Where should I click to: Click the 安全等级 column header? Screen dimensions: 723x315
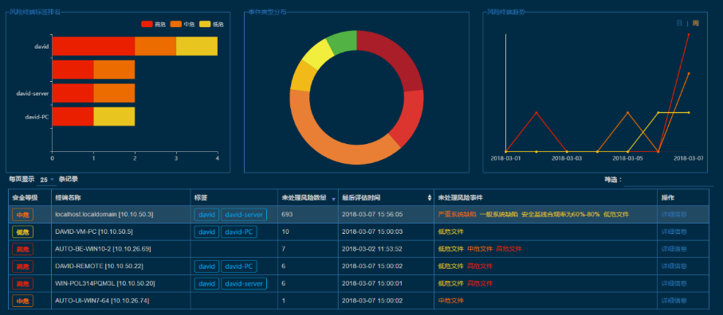click(x=29, y=197)
